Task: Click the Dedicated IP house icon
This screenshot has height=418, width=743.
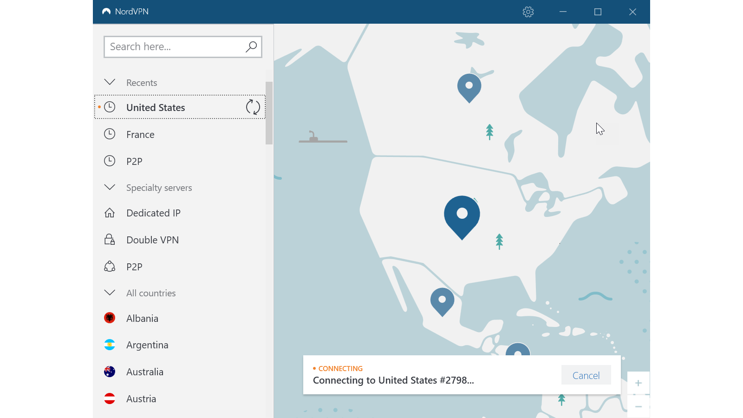Action: coord(110,213)
